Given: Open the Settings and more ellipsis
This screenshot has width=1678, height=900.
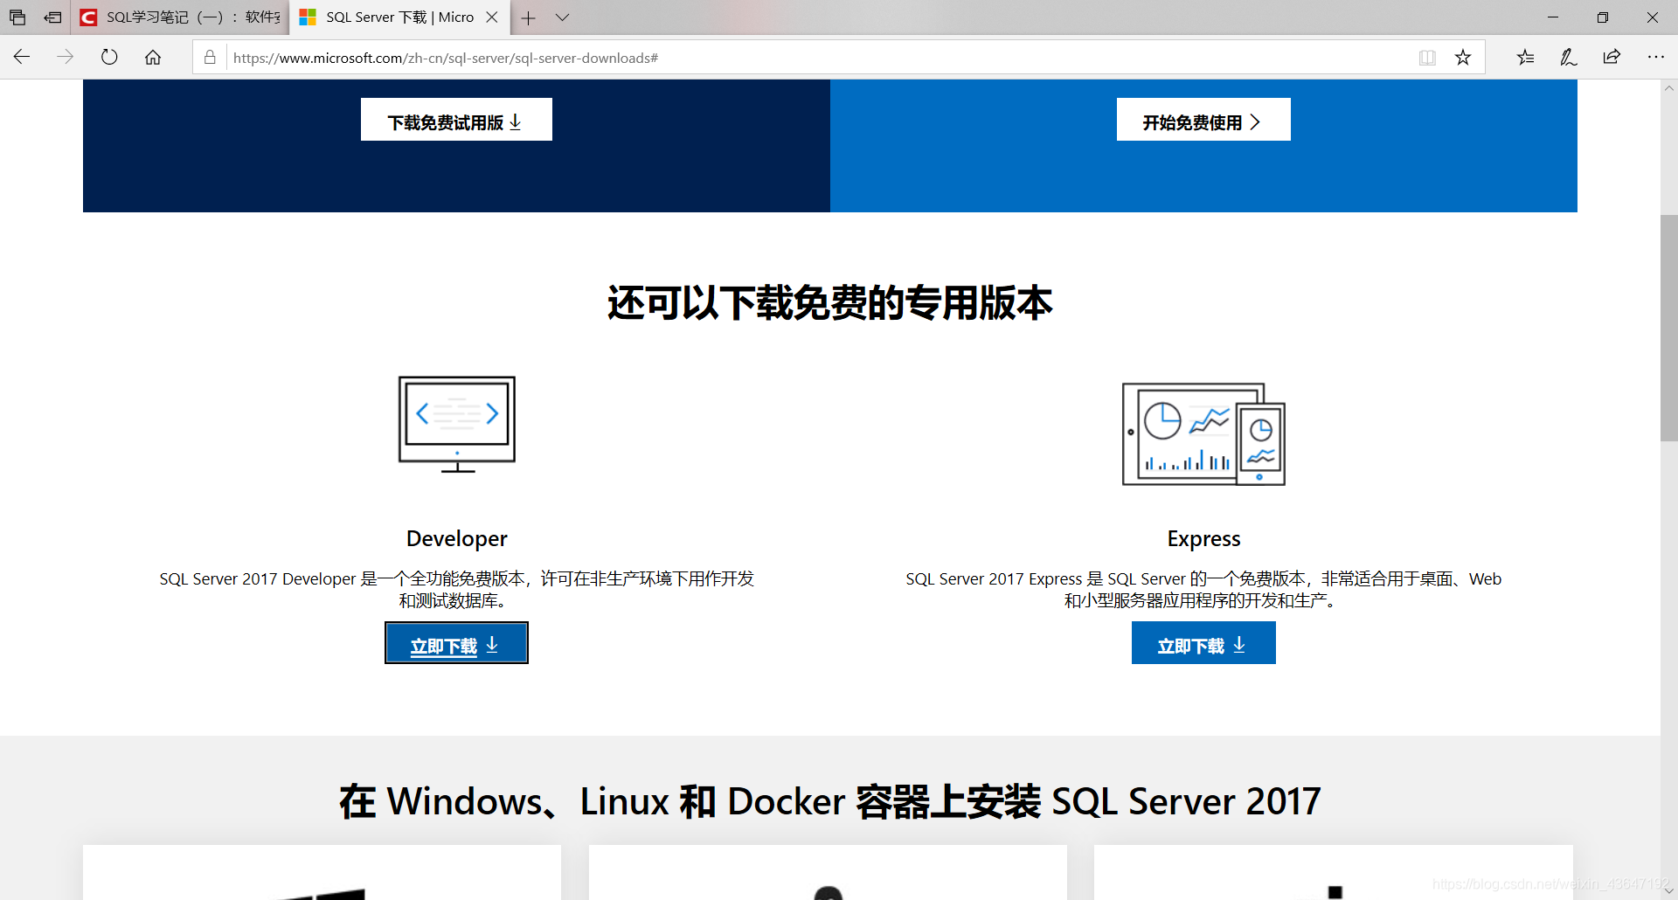Looking at the screenshot, I should click(x=1656, y=58).
